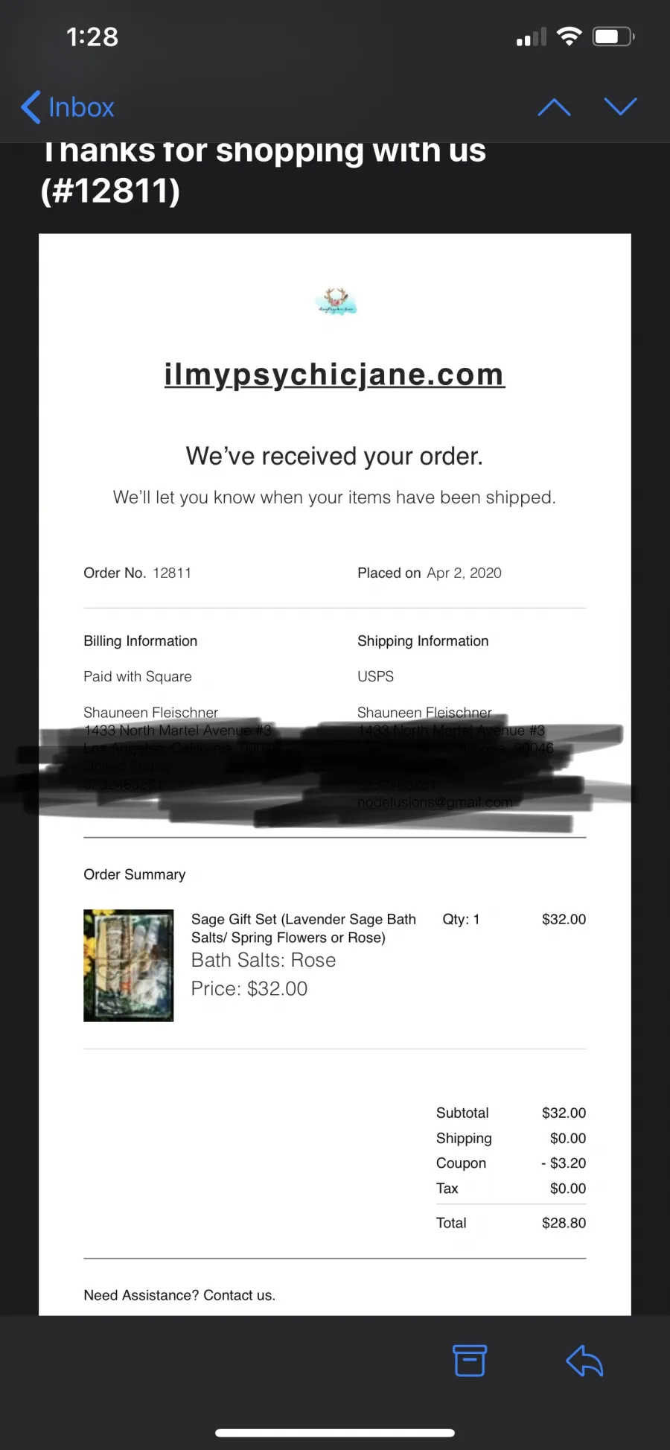Tap the Wi-Fi status icon
This screenshot has height=1450, width=670.
point(569,36)
